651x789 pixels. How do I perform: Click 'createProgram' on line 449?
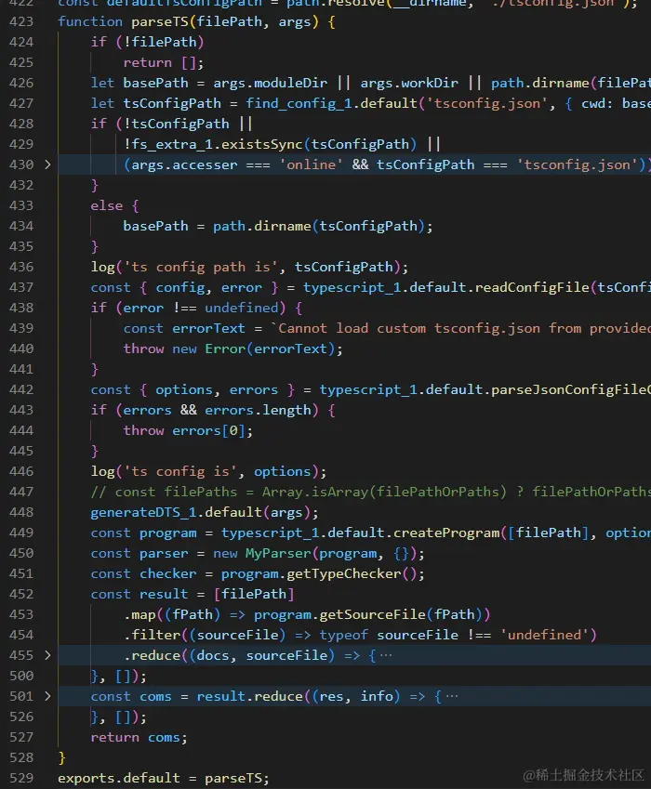pyautogui.click(x=446, y=533)
